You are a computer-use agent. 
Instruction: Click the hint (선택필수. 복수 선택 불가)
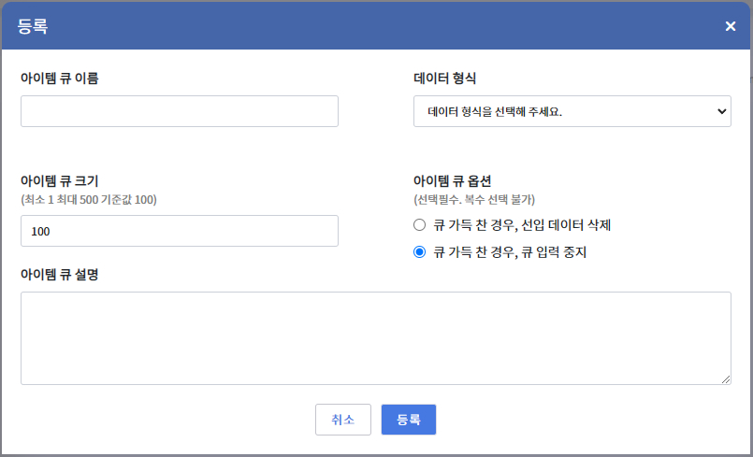pos(474,200)
